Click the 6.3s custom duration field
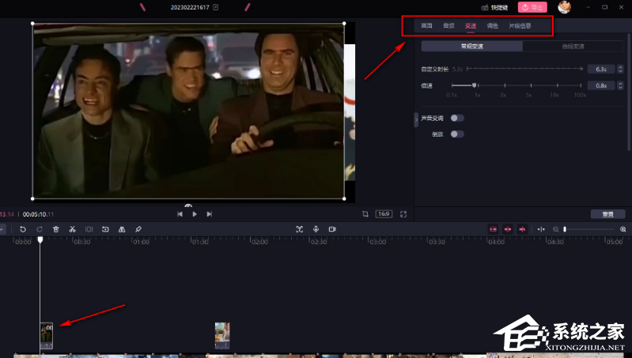This screenshot has width=632, height=358. (x=601, y=70)
